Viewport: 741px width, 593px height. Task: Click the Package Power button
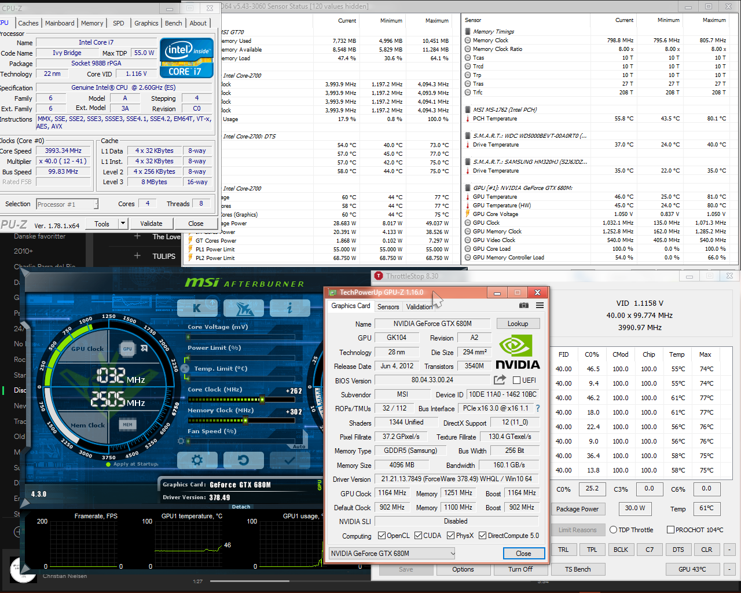pyautogui.click(x=578, y=509)
